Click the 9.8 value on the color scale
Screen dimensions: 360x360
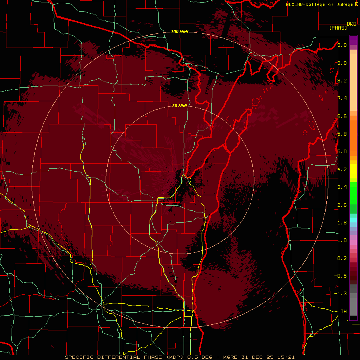pos(342,45)
